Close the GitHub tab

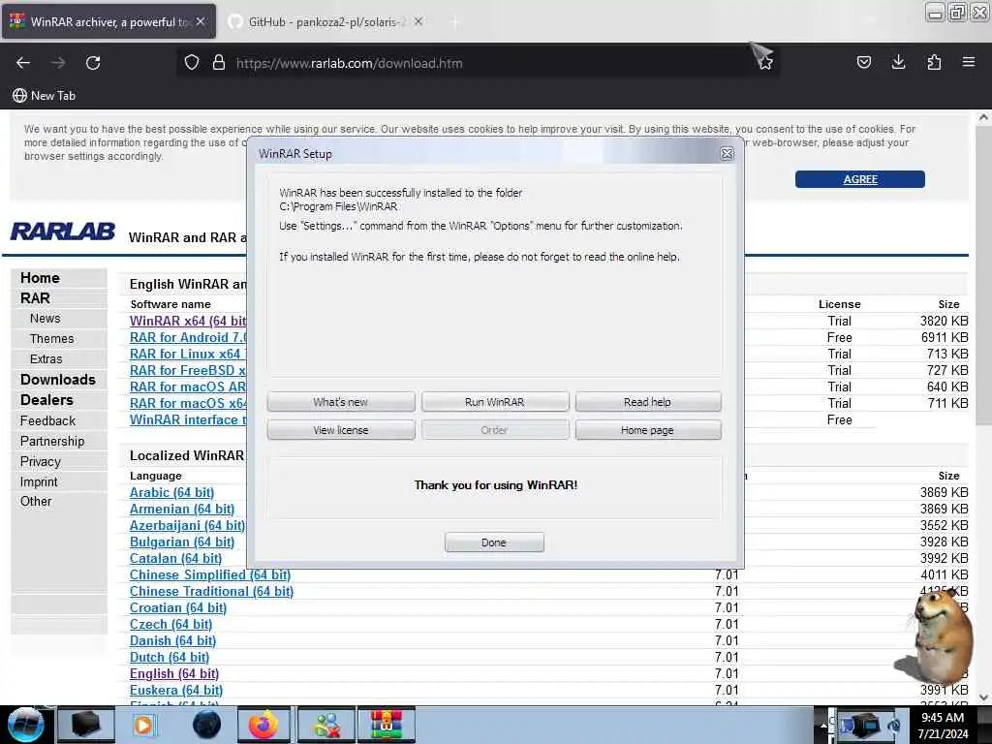pos(418,21)
